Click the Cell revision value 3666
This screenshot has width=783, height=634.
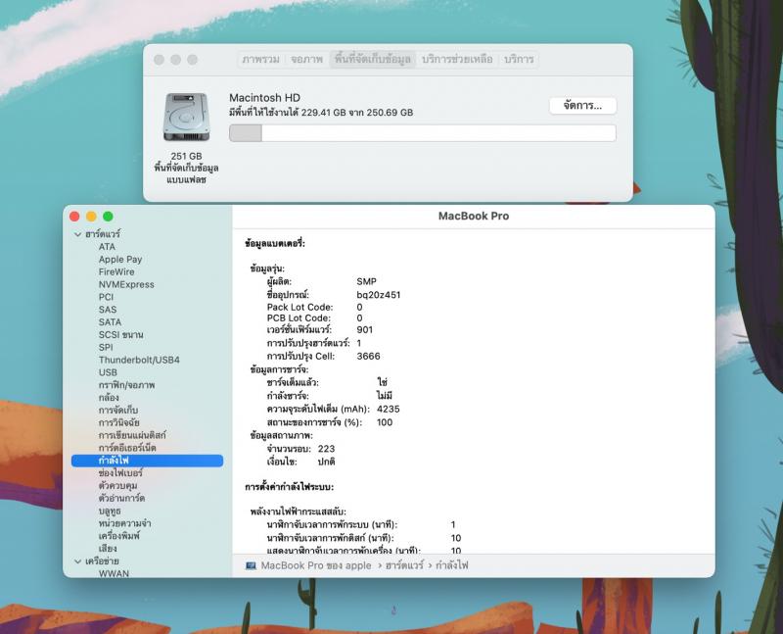(x=369, y=356)
